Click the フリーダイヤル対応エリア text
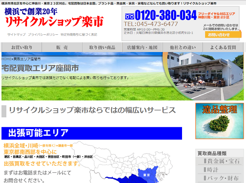The width and height of the screenshot is (246, 183). pyautogui.click(x=216, y=14)
